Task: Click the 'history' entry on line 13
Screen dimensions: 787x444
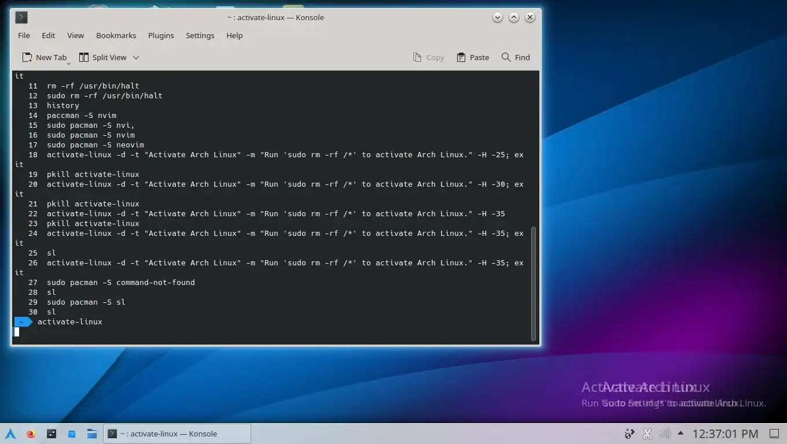Action: (63, 105)
